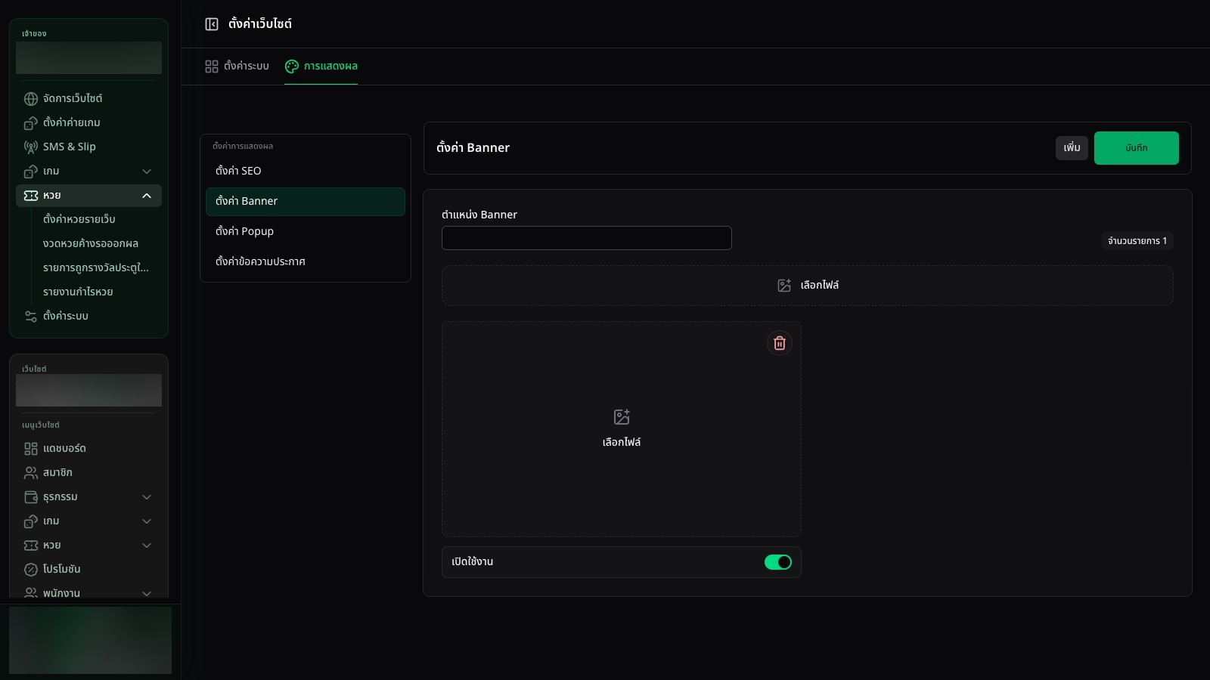Click the image icon in the banner upload box
The width and height of the screenshot is (1210, 680).
coord(622,417)
